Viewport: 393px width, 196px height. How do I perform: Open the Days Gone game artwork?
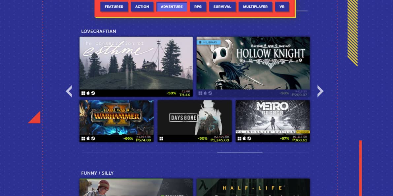(194, 118)
